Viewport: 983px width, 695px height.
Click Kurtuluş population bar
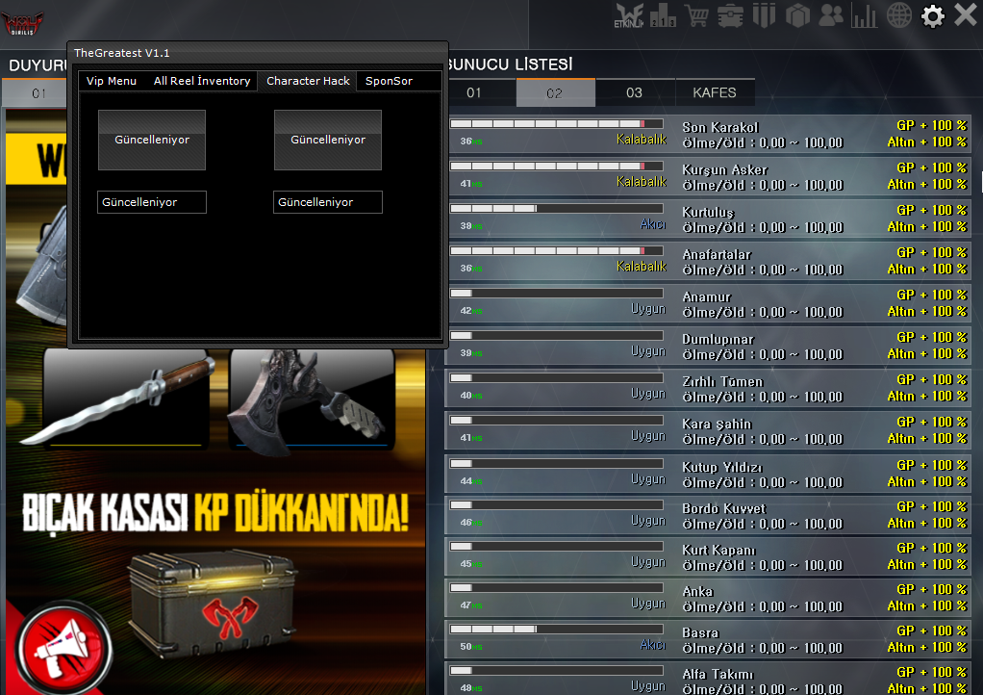(557, 208)
